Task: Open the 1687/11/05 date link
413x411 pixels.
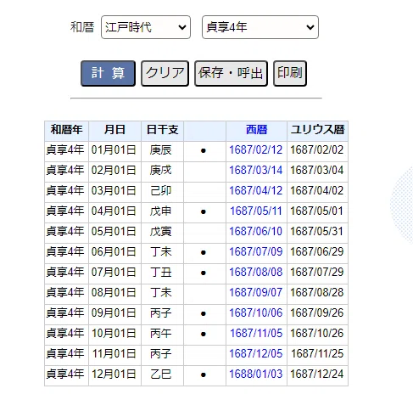Action: pyautogui.click(x=255, y=334)
